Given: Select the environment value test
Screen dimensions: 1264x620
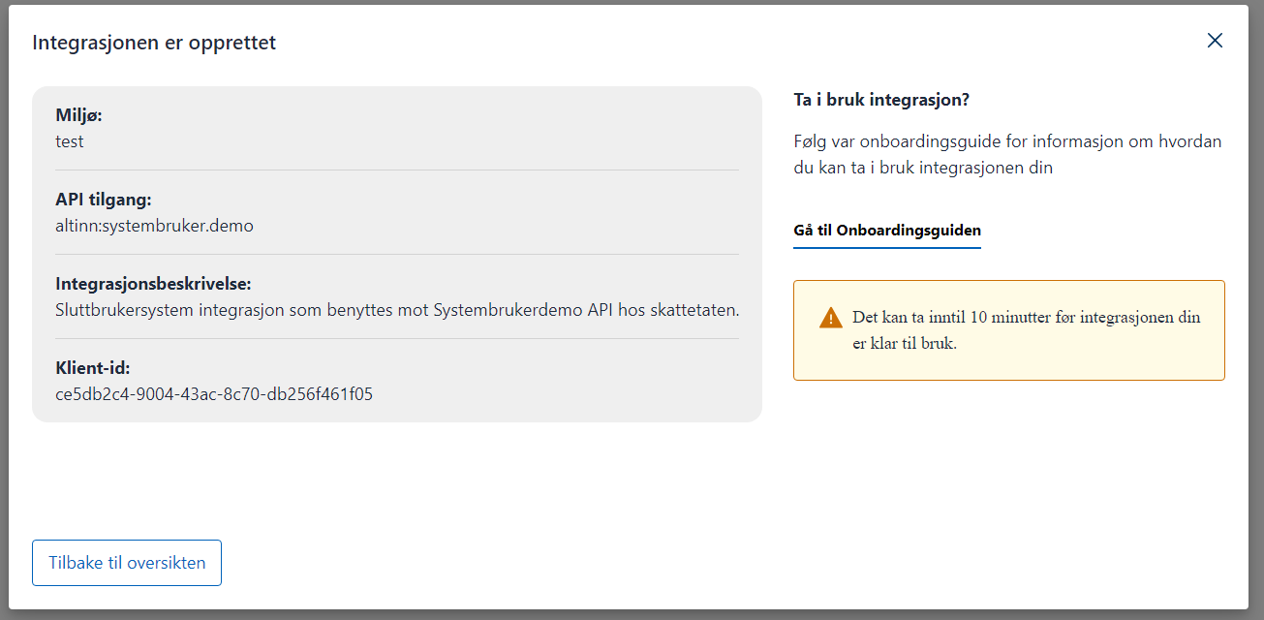Looking at the screenshot, I should 70,141.
